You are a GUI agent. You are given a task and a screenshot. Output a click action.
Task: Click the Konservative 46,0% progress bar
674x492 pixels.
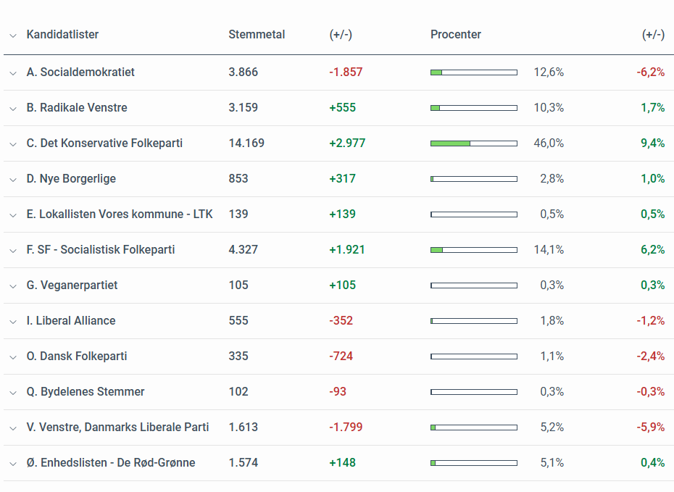(473, 143)
